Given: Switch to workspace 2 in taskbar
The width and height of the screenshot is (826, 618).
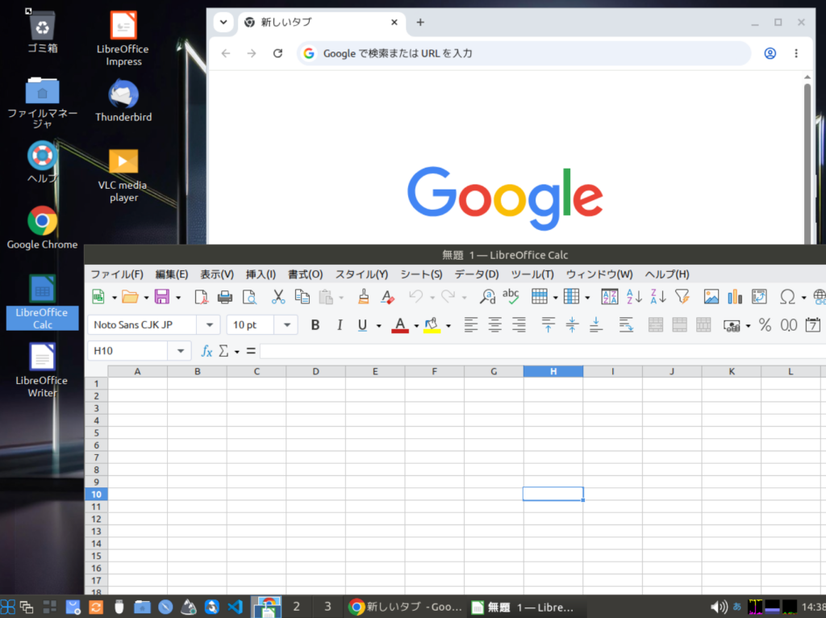Looking at the screenshot, I should click(297, 607).
